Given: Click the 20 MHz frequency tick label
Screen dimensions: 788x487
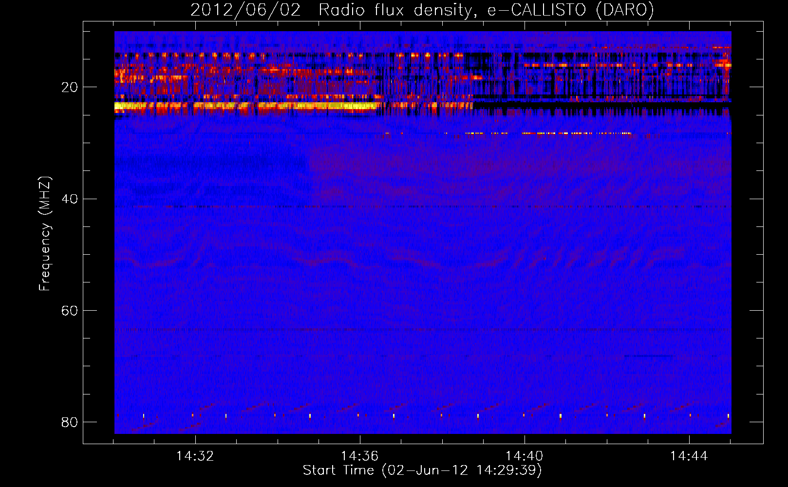Looking at the screenshot, I should (x=70, y=87).
